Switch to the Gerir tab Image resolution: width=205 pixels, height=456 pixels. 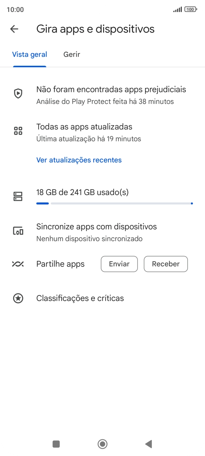pos(72,55)
